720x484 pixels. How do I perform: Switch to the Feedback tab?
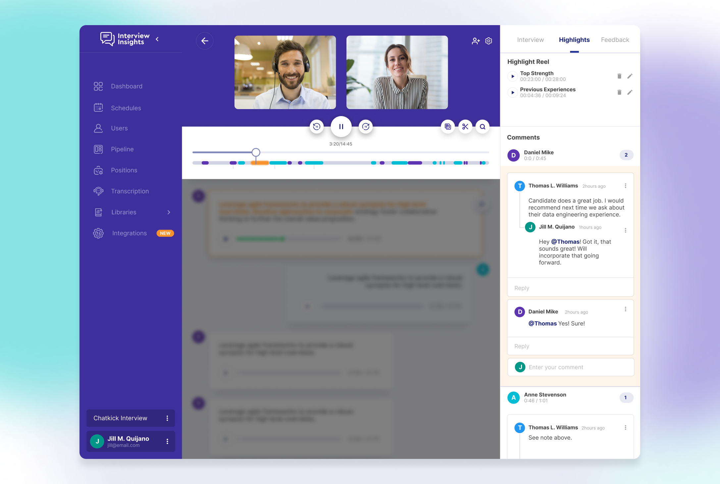615,40
